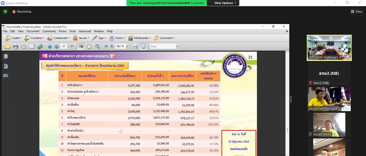Click the Print icon in Acrobat toolbar
The height and width of the screenshot is (156, 366).
coord(16,46)
